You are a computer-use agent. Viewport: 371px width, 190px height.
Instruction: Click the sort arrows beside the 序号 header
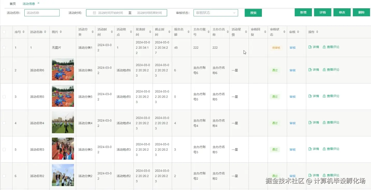click(24, 32)
